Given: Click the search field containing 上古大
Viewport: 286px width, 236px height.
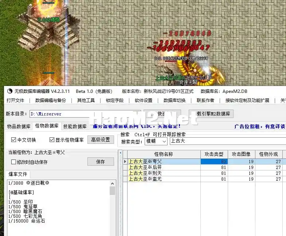Looking at the screenshot, I should click(x=228, y=141).
